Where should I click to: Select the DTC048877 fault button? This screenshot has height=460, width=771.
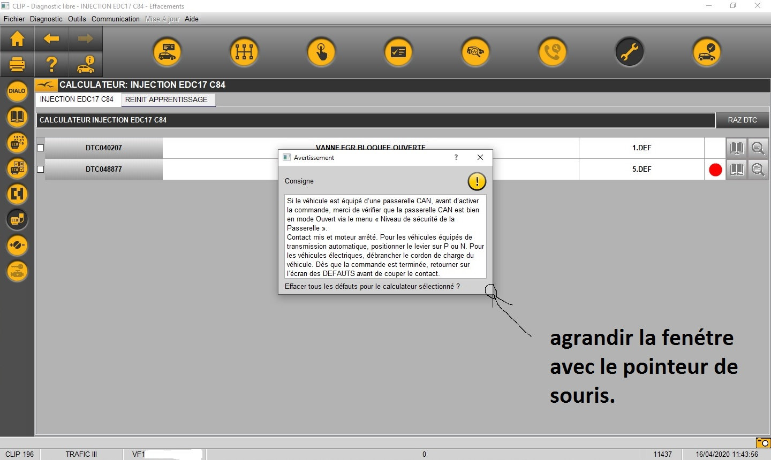point(104,170)
